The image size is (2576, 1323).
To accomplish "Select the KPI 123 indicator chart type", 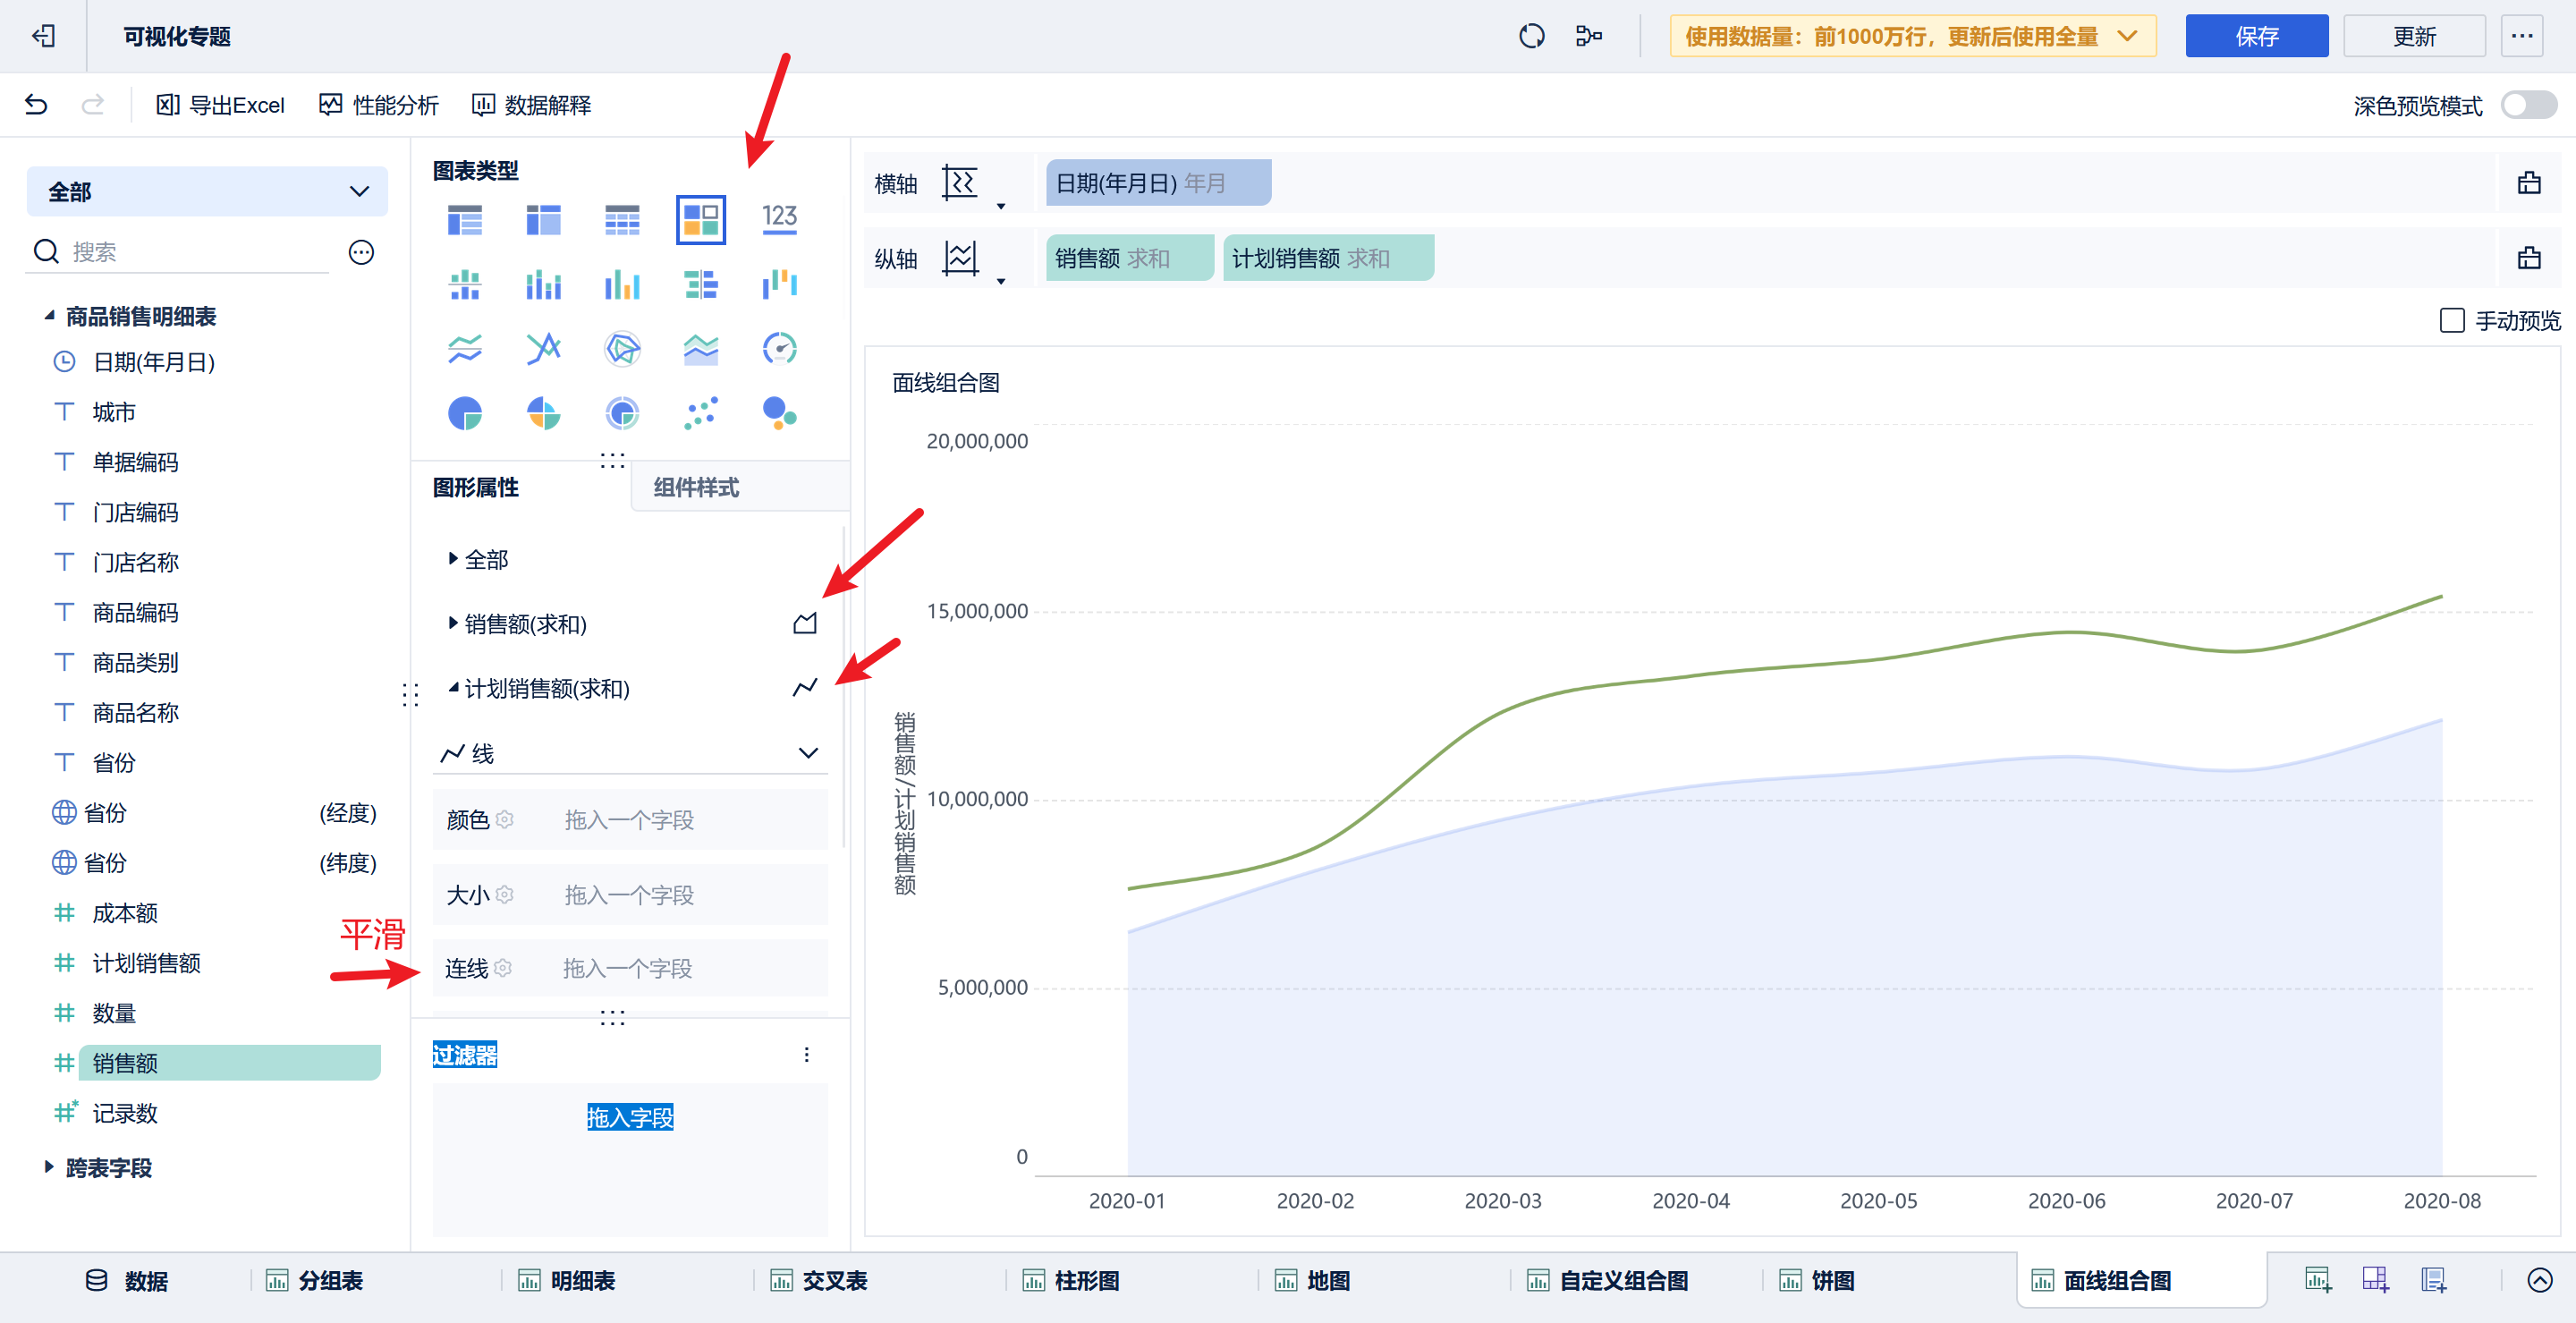I will [x=779, y=219].
